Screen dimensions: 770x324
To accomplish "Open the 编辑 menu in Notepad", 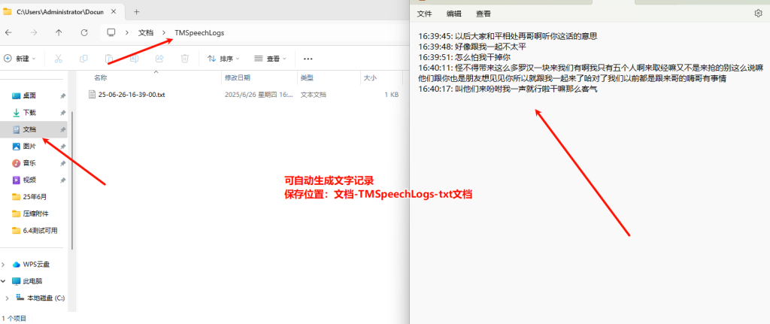I will (x=454, y=14).
